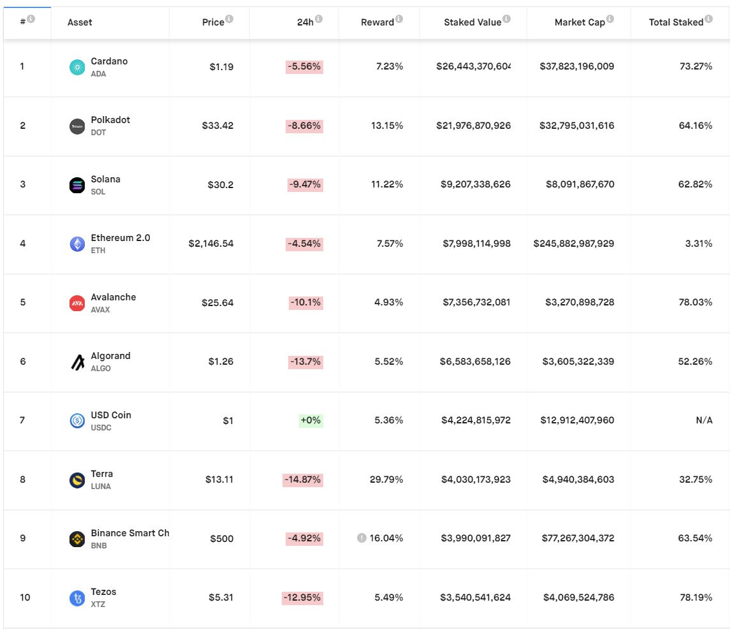Click the green +0% badge for USDC
Image resolution: width=730 pixels, height=630 pixels.
click(311, 420)
